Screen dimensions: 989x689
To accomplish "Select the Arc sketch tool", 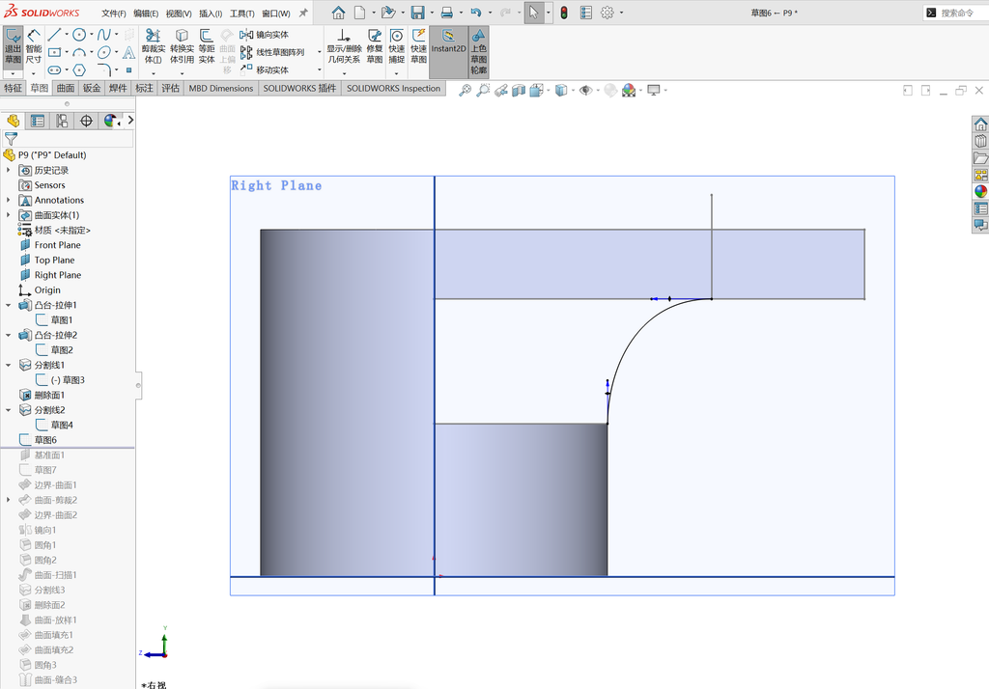I will tap(79, 52).
